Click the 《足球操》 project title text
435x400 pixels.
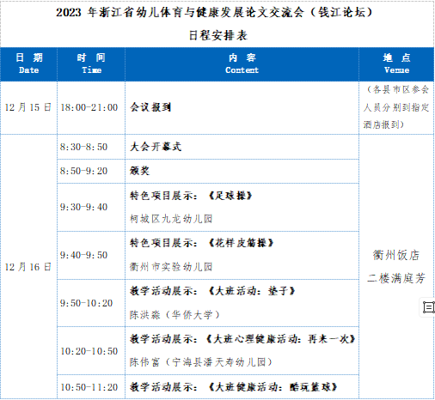click(x=230, y=196)
